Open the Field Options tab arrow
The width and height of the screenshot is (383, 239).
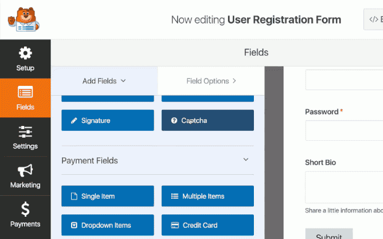(234, 81)
